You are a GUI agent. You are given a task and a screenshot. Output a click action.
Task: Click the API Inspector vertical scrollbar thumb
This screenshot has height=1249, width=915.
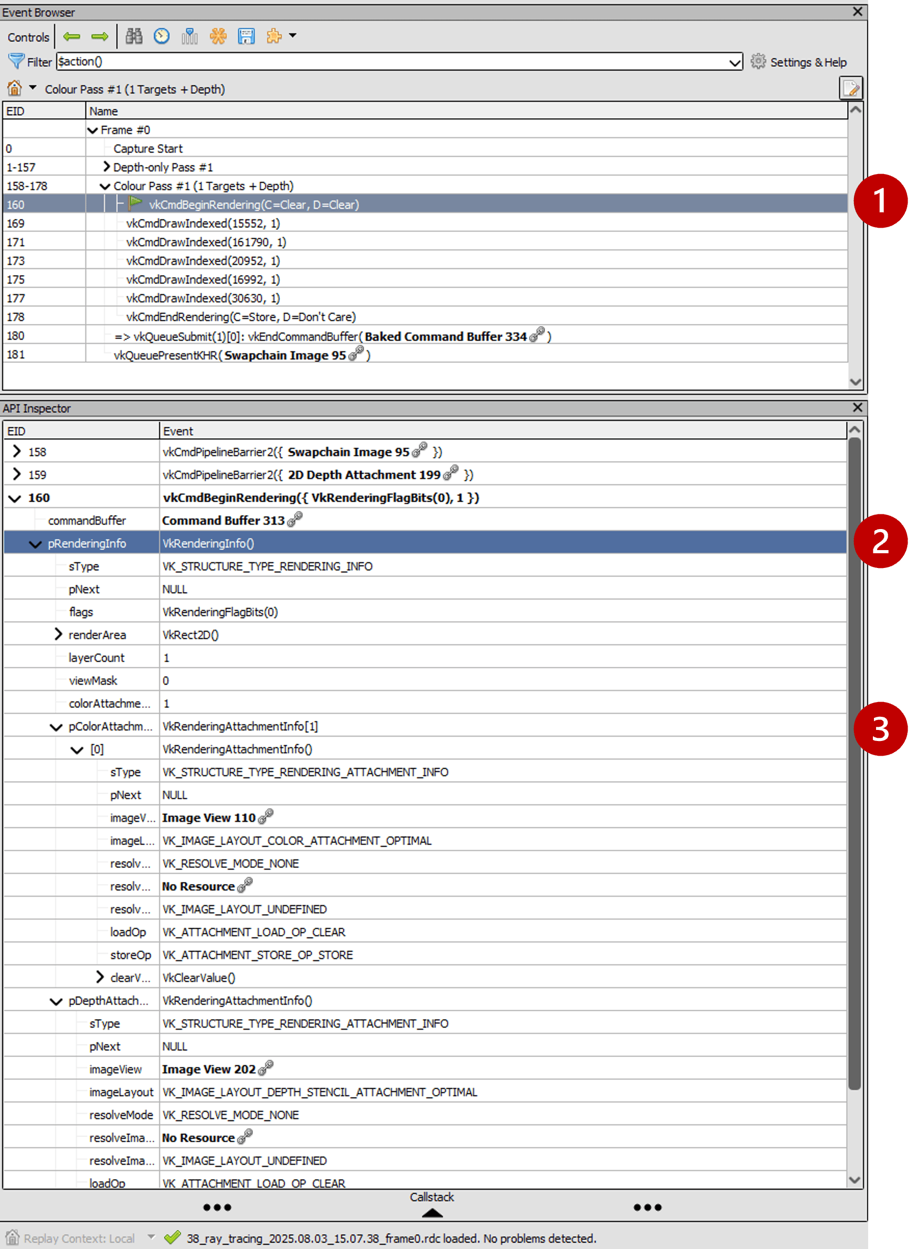coord(854,763)
